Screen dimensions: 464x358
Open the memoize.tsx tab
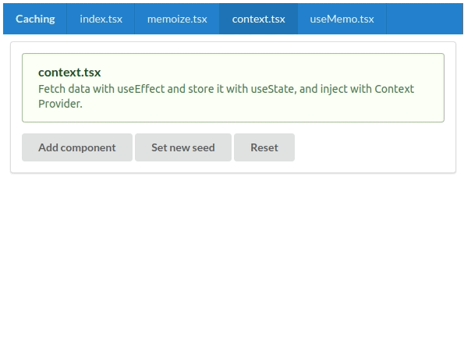click(177, 19)
